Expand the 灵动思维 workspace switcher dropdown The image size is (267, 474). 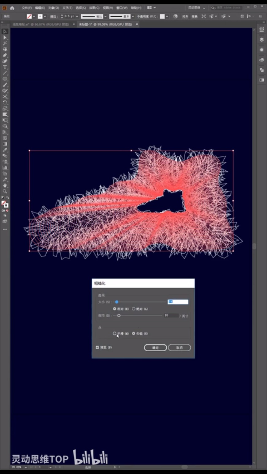coord(204,8)
